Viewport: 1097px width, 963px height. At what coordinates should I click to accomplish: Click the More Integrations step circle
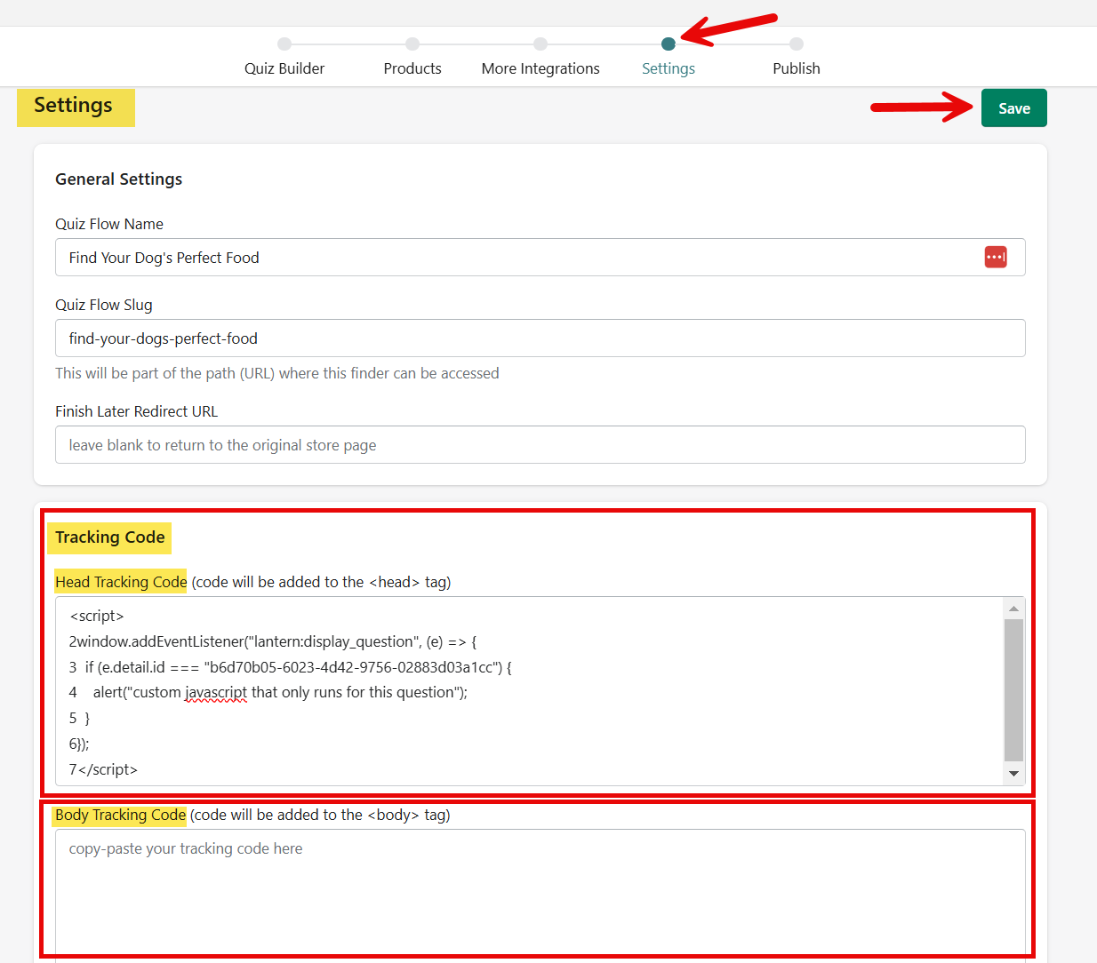(x=540, y=44)
